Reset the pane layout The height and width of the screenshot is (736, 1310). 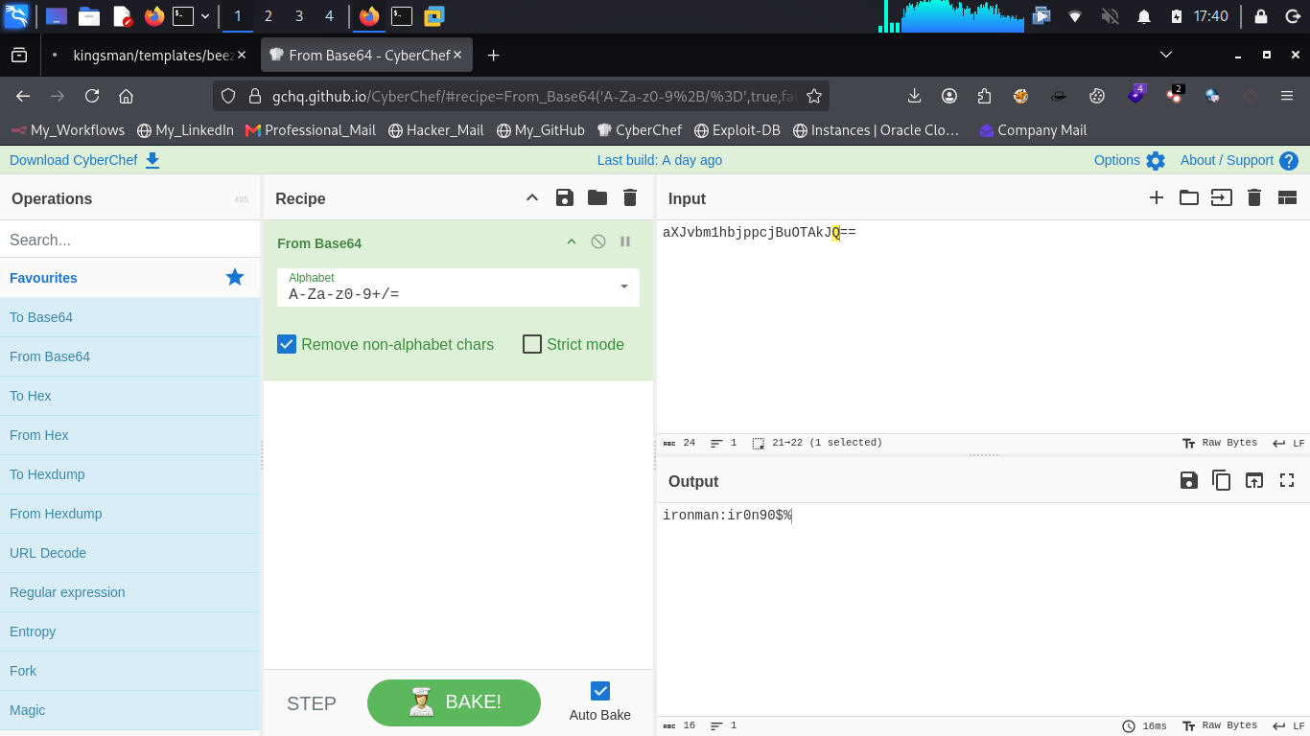click(1287, 197)
